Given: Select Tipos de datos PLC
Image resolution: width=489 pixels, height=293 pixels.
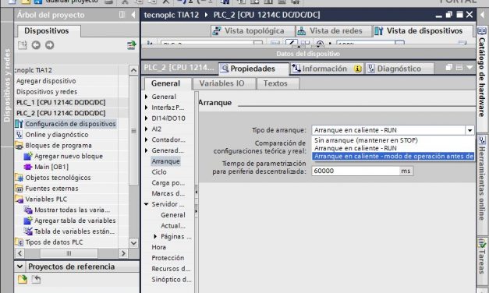Looking at the screenshot, I should 54,242.
